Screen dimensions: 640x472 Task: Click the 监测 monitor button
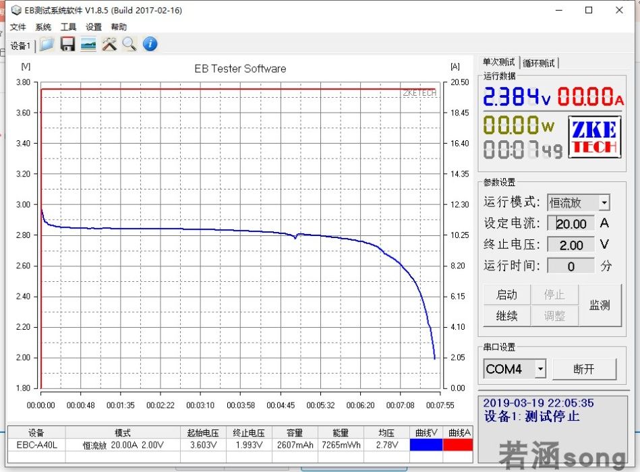[600, 305]
